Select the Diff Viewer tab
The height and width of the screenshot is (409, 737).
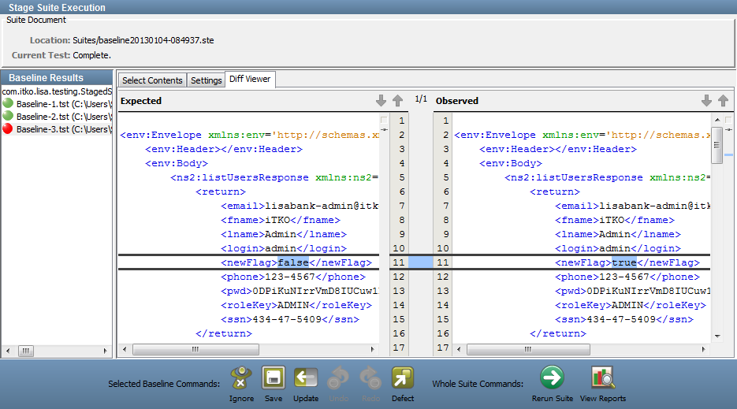pos(249,80)
